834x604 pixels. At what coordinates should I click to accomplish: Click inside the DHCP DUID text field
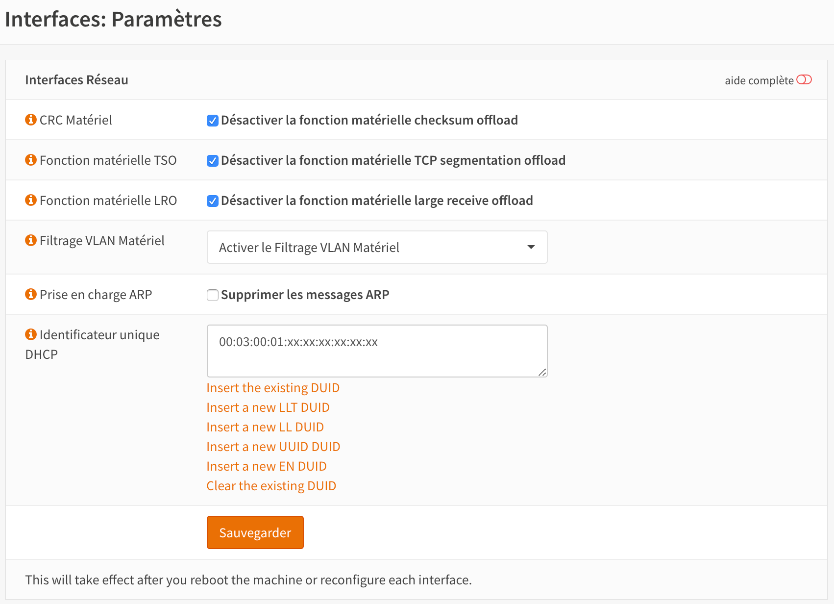coord(377,351)
